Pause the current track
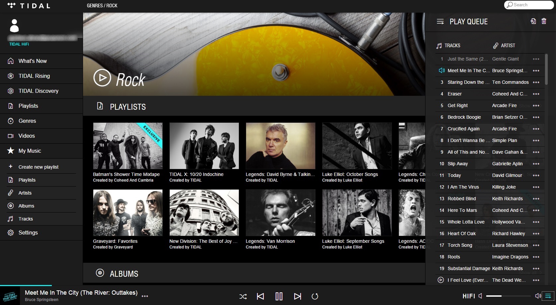Screen dimensions: 556x305 coord(279,296)
